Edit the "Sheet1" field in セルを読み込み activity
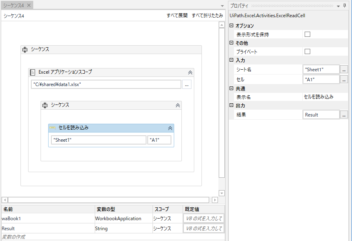The width and height of the screenshot is (352, 241). click(x=99, y=140)
